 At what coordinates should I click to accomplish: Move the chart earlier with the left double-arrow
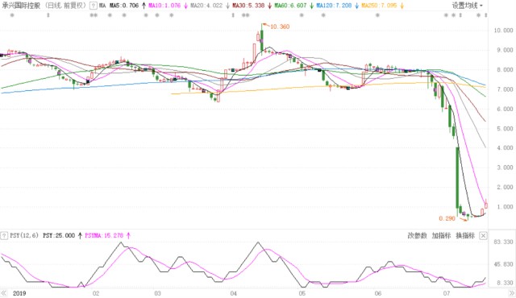tap(4, 293)
